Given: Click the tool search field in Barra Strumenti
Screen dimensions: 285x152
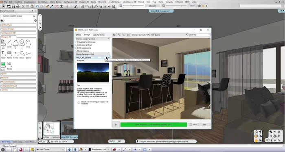Looking at the screenshot, I should (x=18, y=16).
